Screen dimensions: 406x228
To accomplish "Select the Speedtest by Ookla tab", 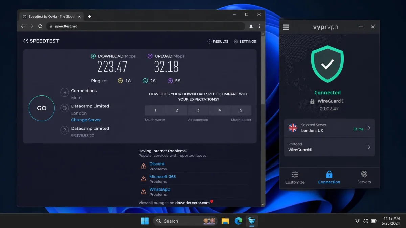I will pyautogui.click(x=51, y=16).
